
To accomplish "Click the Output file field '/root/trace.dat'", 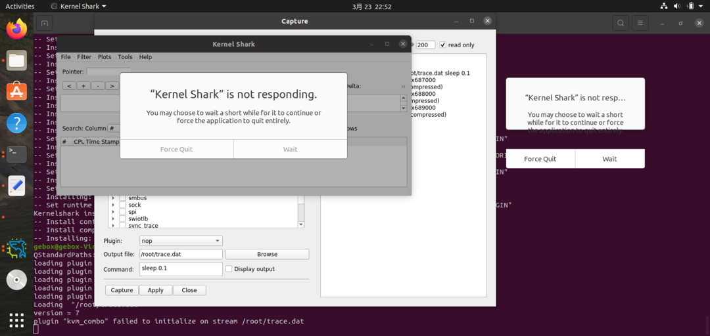I will coord(181,254).
